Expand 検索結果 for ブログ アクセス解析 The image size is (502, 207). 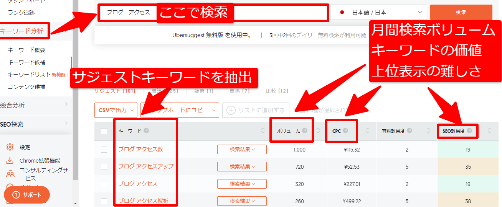242,201
